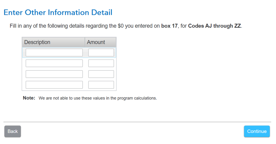Screen dimensions: 276x144
Task: Click the divider line above the Back button
Action: [x=137, y=121]
